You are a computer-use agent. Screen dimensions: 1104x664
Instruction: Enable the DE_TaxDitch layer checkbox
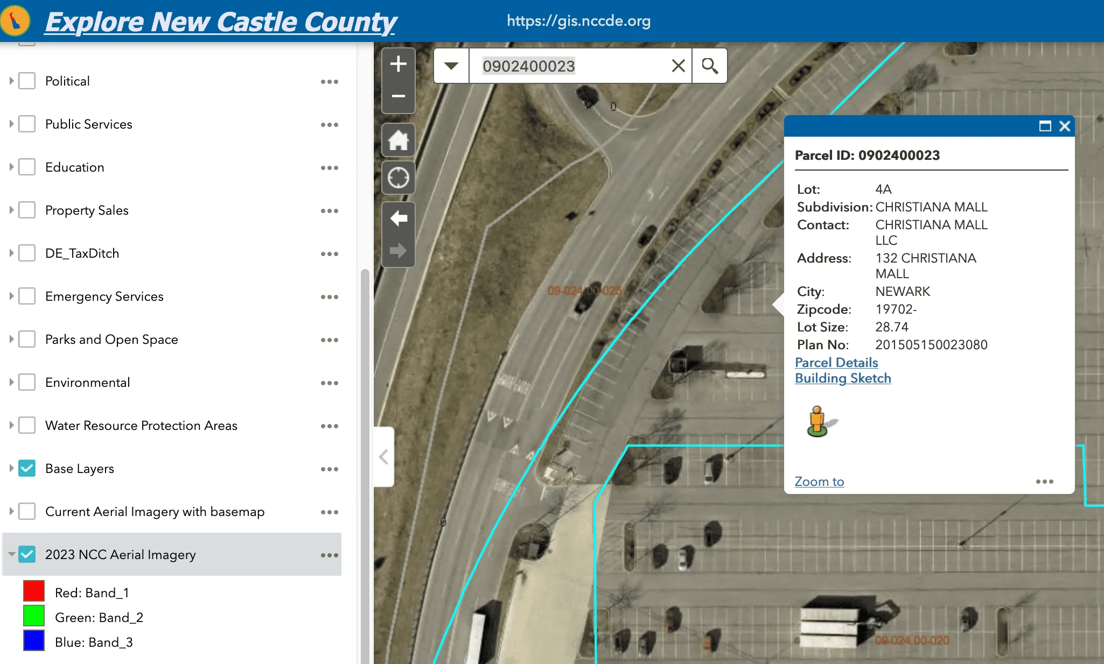pyautogui.click(x=27, y=253)
